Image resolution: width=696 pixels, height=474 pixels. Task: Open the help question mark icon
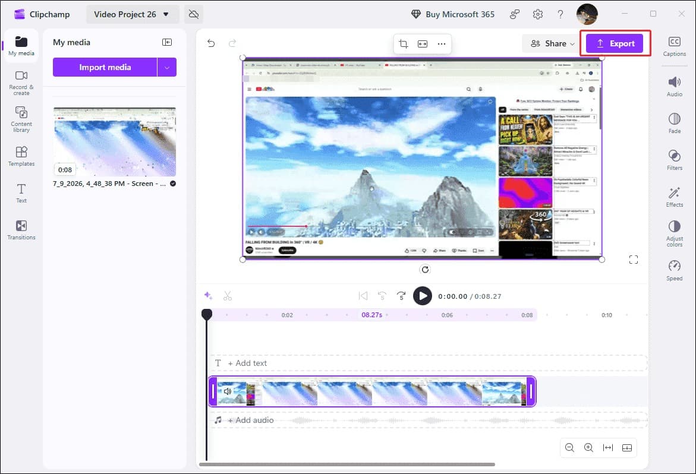(x=560, y=14)
